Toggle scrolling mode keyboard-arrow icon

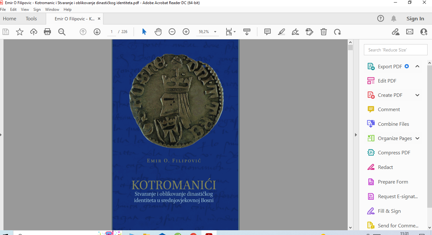pos(247,32)
